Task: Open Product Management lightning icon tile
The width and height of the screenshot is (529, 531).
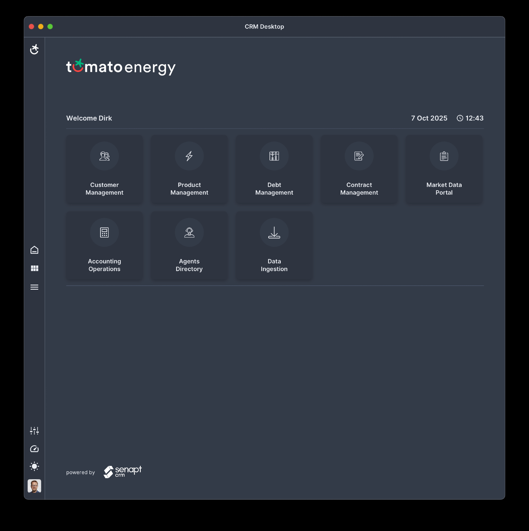Action: coord(189,169)
